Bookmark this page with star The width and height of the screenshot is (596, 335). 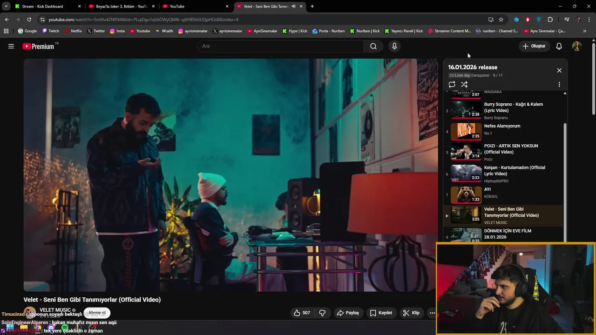click(x=501, y=20)
